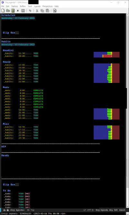
Task: Click the Entry repeats SCHEDULED echo message
Action: [33, 213]
